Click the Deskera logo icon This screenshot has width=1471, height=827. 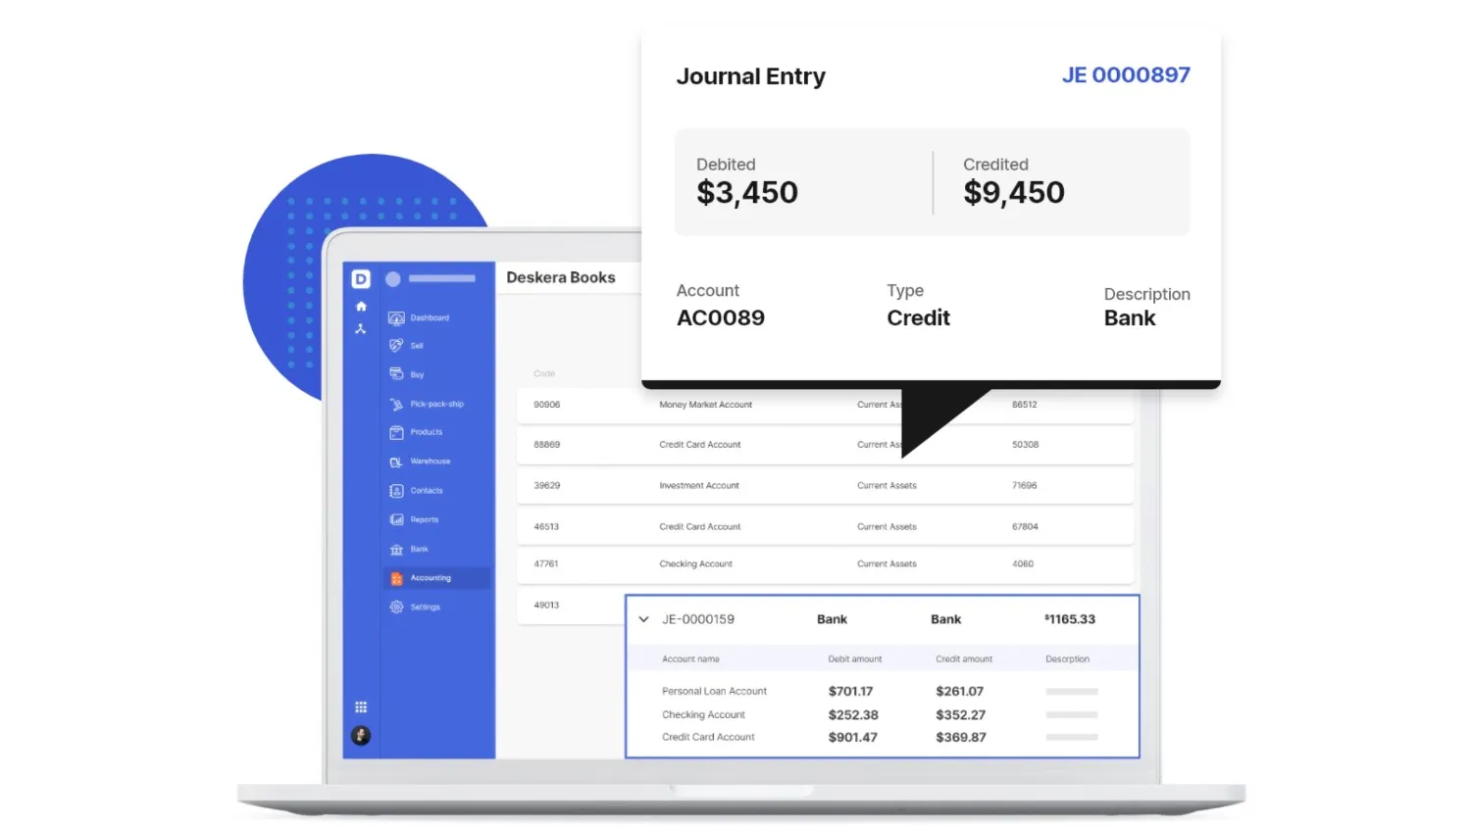point(361,279)
